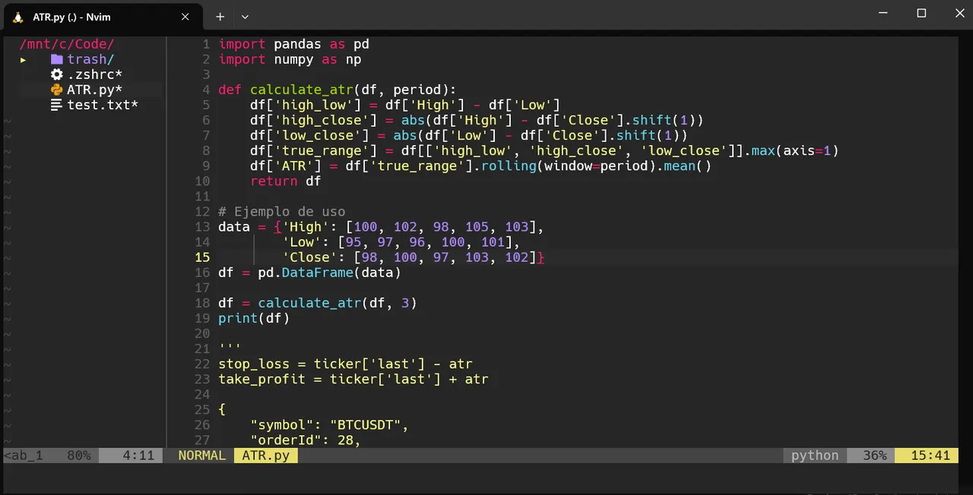The height and width of the screenshot is (495, 973).
Task: Click the Python icon beside ATR.py*
Action: (56, 90)
